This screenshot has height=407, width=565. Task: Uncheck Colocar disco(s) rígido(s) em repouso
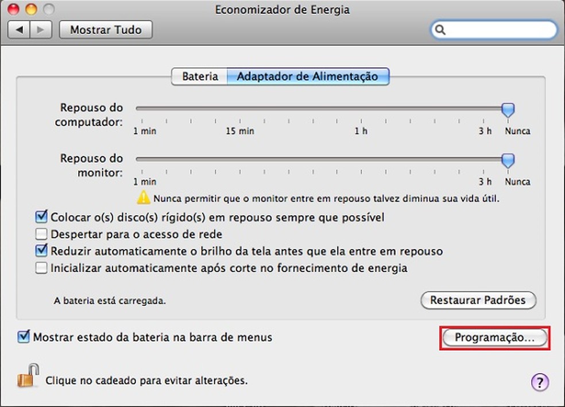(x=41, y=217)
